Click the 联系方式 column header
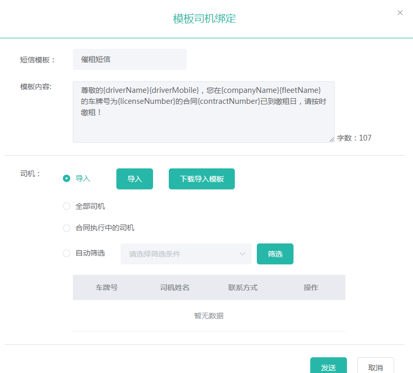Screen dimensions: 413x373 pyautogui.click(x=243, y=287)
